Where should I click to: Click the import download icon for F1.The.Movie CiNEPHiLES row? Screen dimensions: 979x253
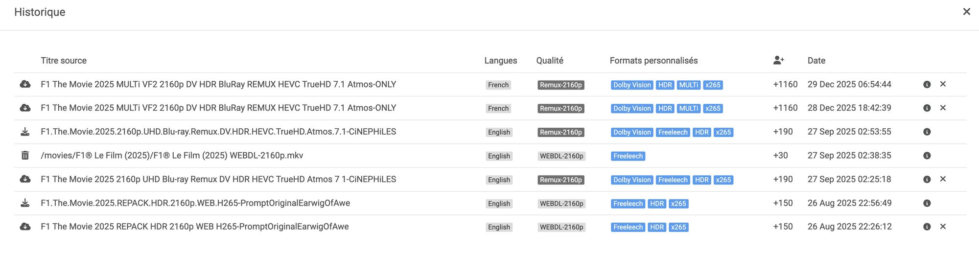pos(25,132)
